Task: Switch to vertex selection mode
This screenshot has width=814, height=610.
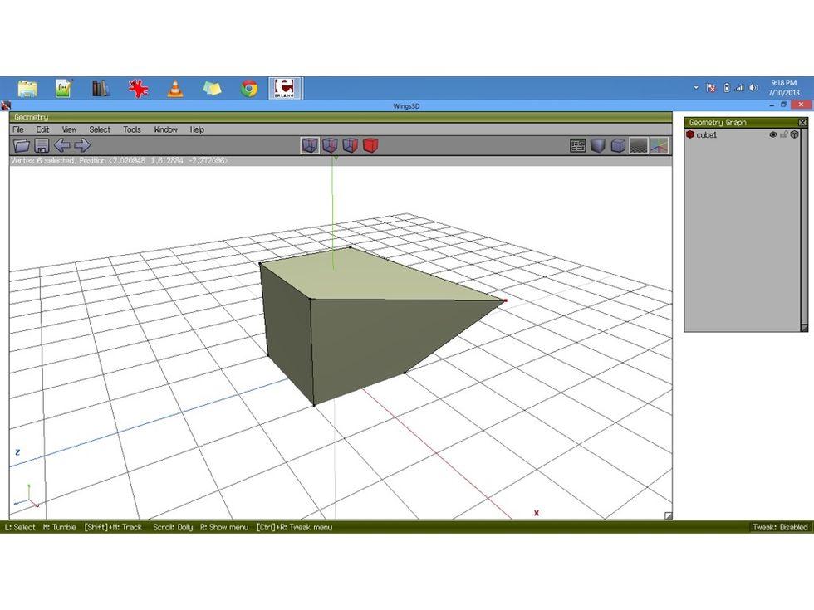Action: (311, 145)
